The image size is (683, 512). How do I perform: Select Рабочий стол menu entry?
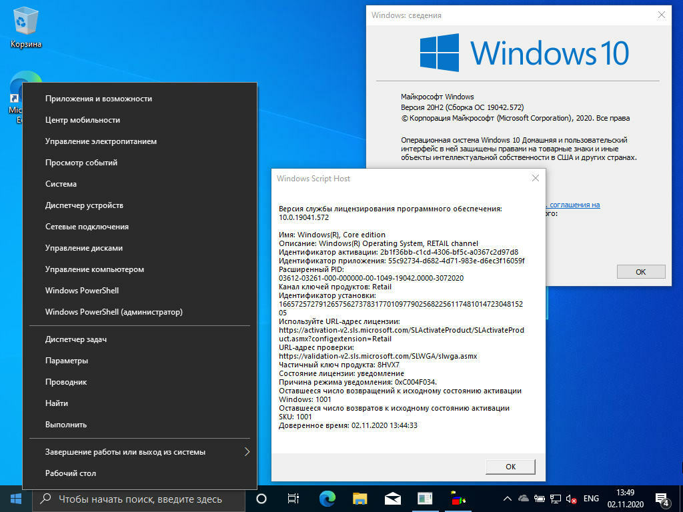point(140,474)
